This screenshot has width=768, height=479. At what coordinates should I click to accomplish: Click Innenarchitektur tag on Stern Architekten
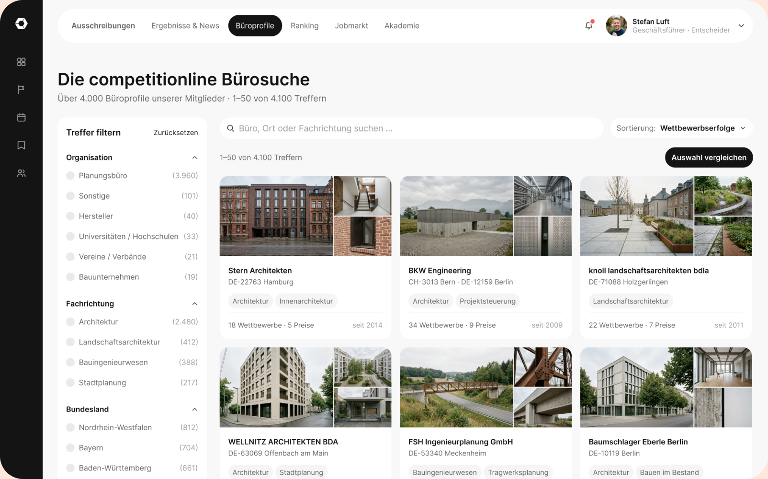coord(306,301)
